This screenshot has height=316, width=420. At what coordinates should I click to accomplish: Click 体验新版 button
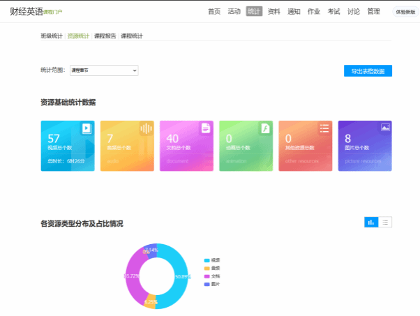pos(405,12)
